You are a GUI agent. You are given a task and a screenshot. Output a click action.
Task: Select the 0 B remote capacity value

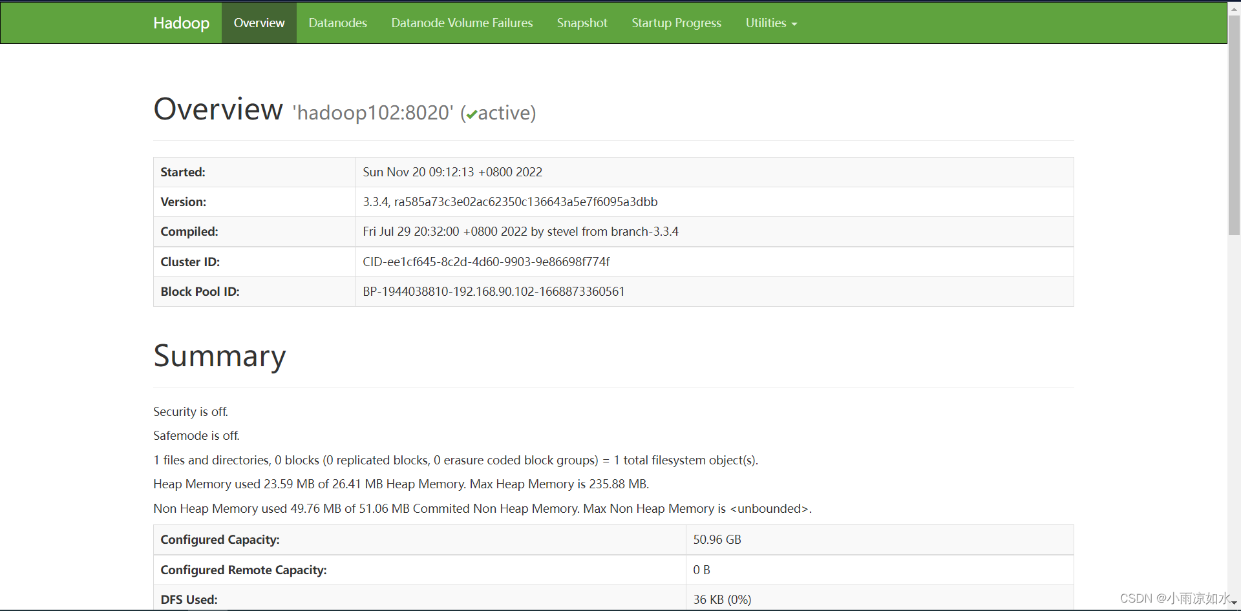coord(701,570)
